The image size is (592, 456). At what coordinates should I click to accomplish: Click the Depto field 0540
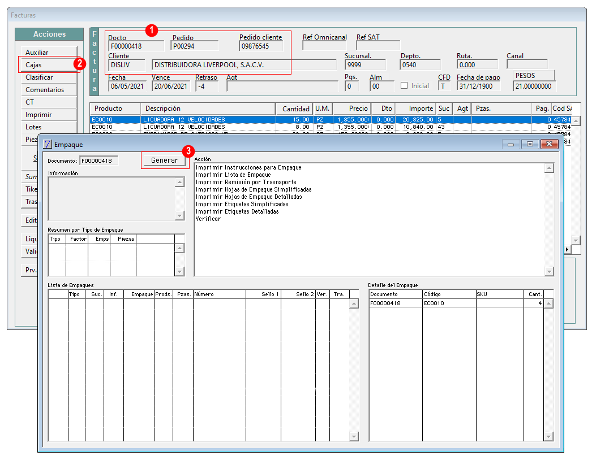pos(420,64)
